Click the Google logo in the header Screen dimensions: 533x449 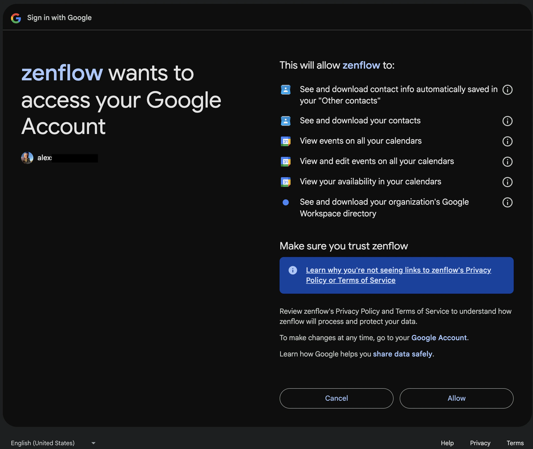(16, 18)
